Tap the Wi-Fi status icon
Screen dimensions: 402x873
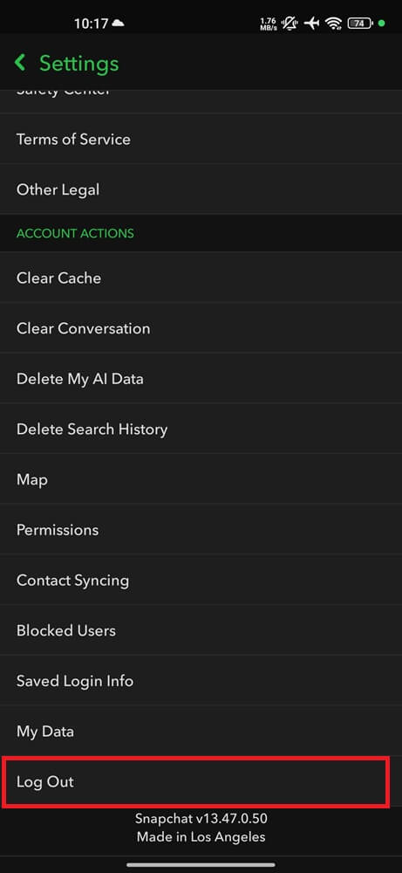click(334, 24)
